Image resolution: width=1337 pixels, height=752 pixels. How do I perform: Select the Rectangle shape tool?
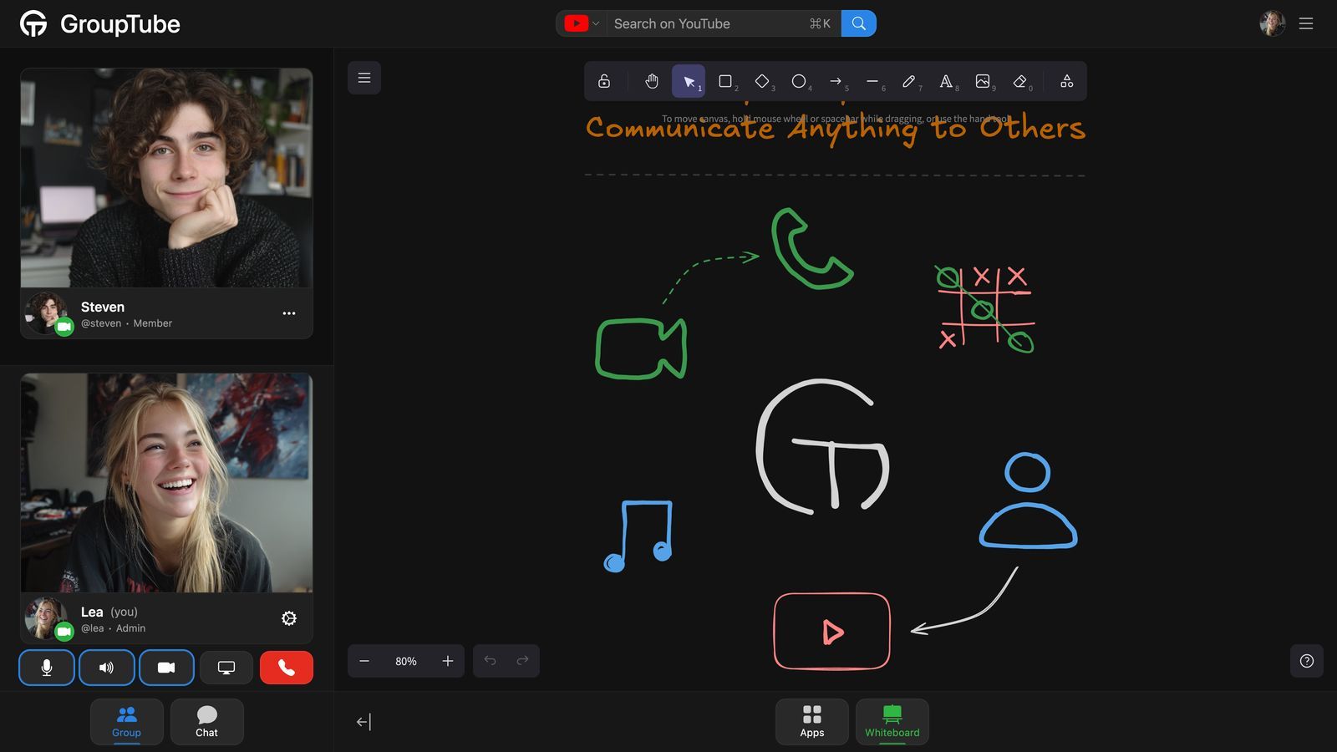coord(725,81)
